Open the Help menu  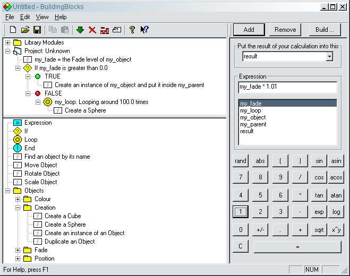[x=61, y=17]
